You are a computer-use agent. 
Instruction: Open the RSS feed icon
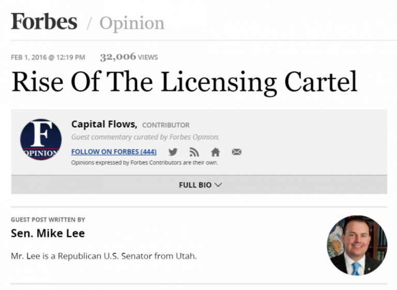pyautogui.click(x=194, y=152)
